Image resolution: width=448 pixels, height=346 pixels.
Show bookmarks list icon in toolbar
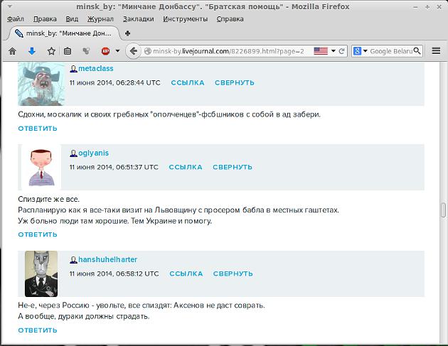pyautogui.click(x=68, y=51)
